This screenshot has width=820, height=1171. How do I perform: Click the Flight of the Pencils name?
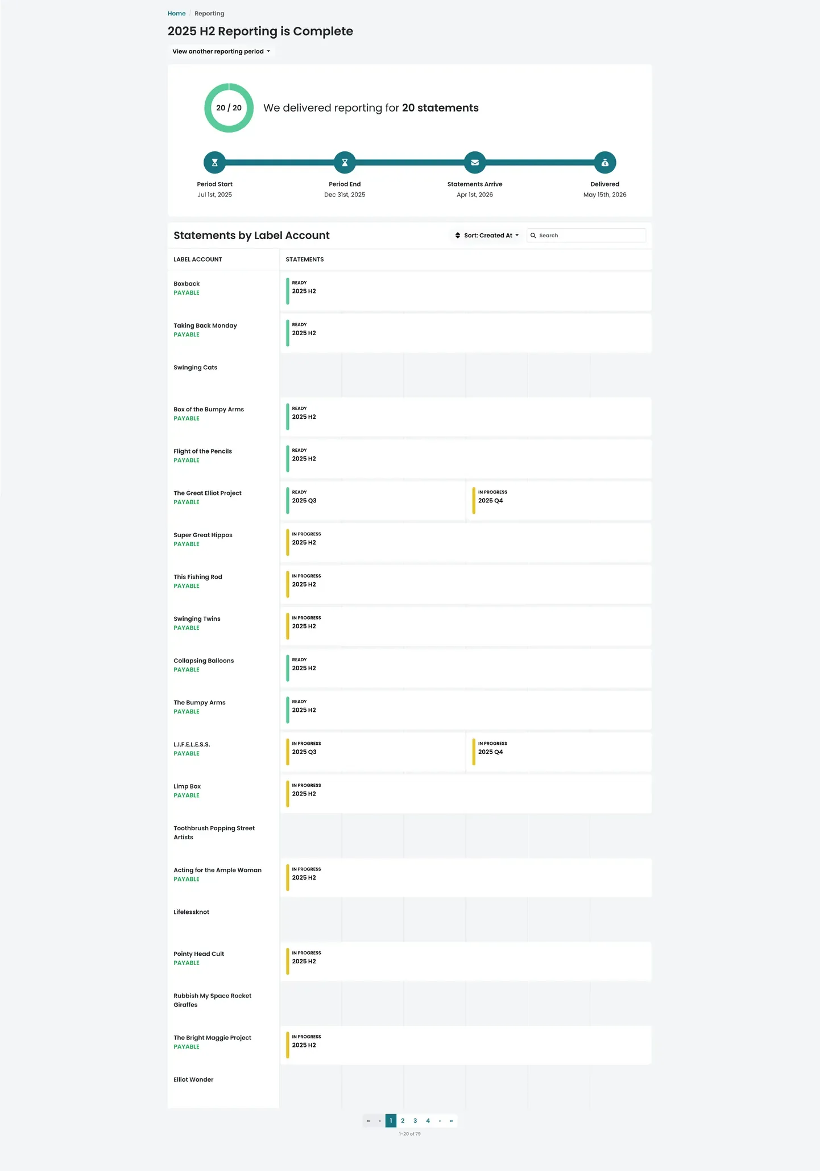tap(203, 452)
